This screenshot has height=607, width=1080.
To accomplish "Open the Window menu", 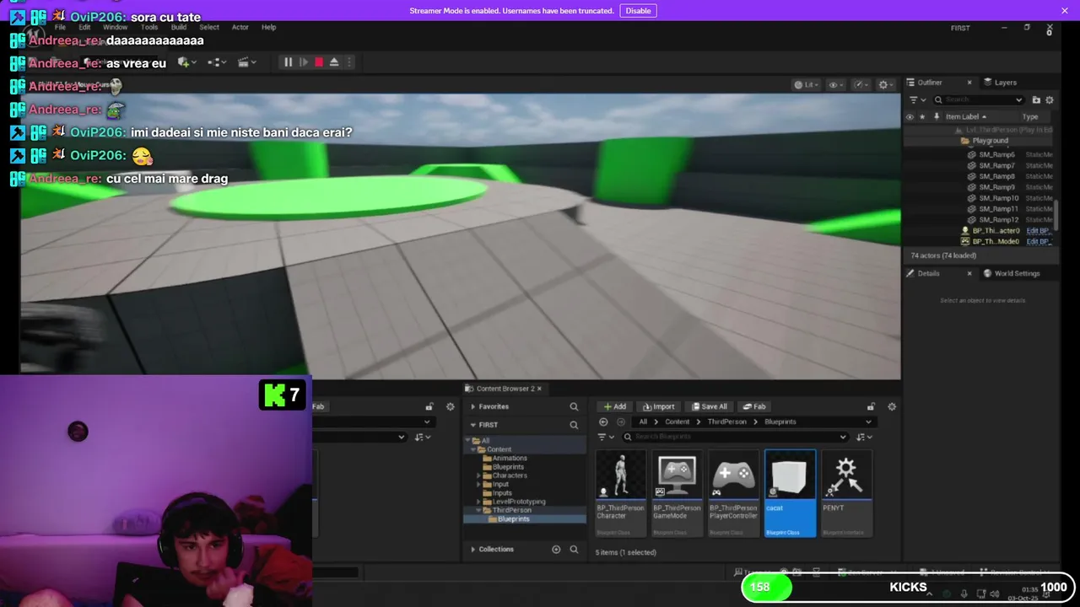I will (115, 27).
